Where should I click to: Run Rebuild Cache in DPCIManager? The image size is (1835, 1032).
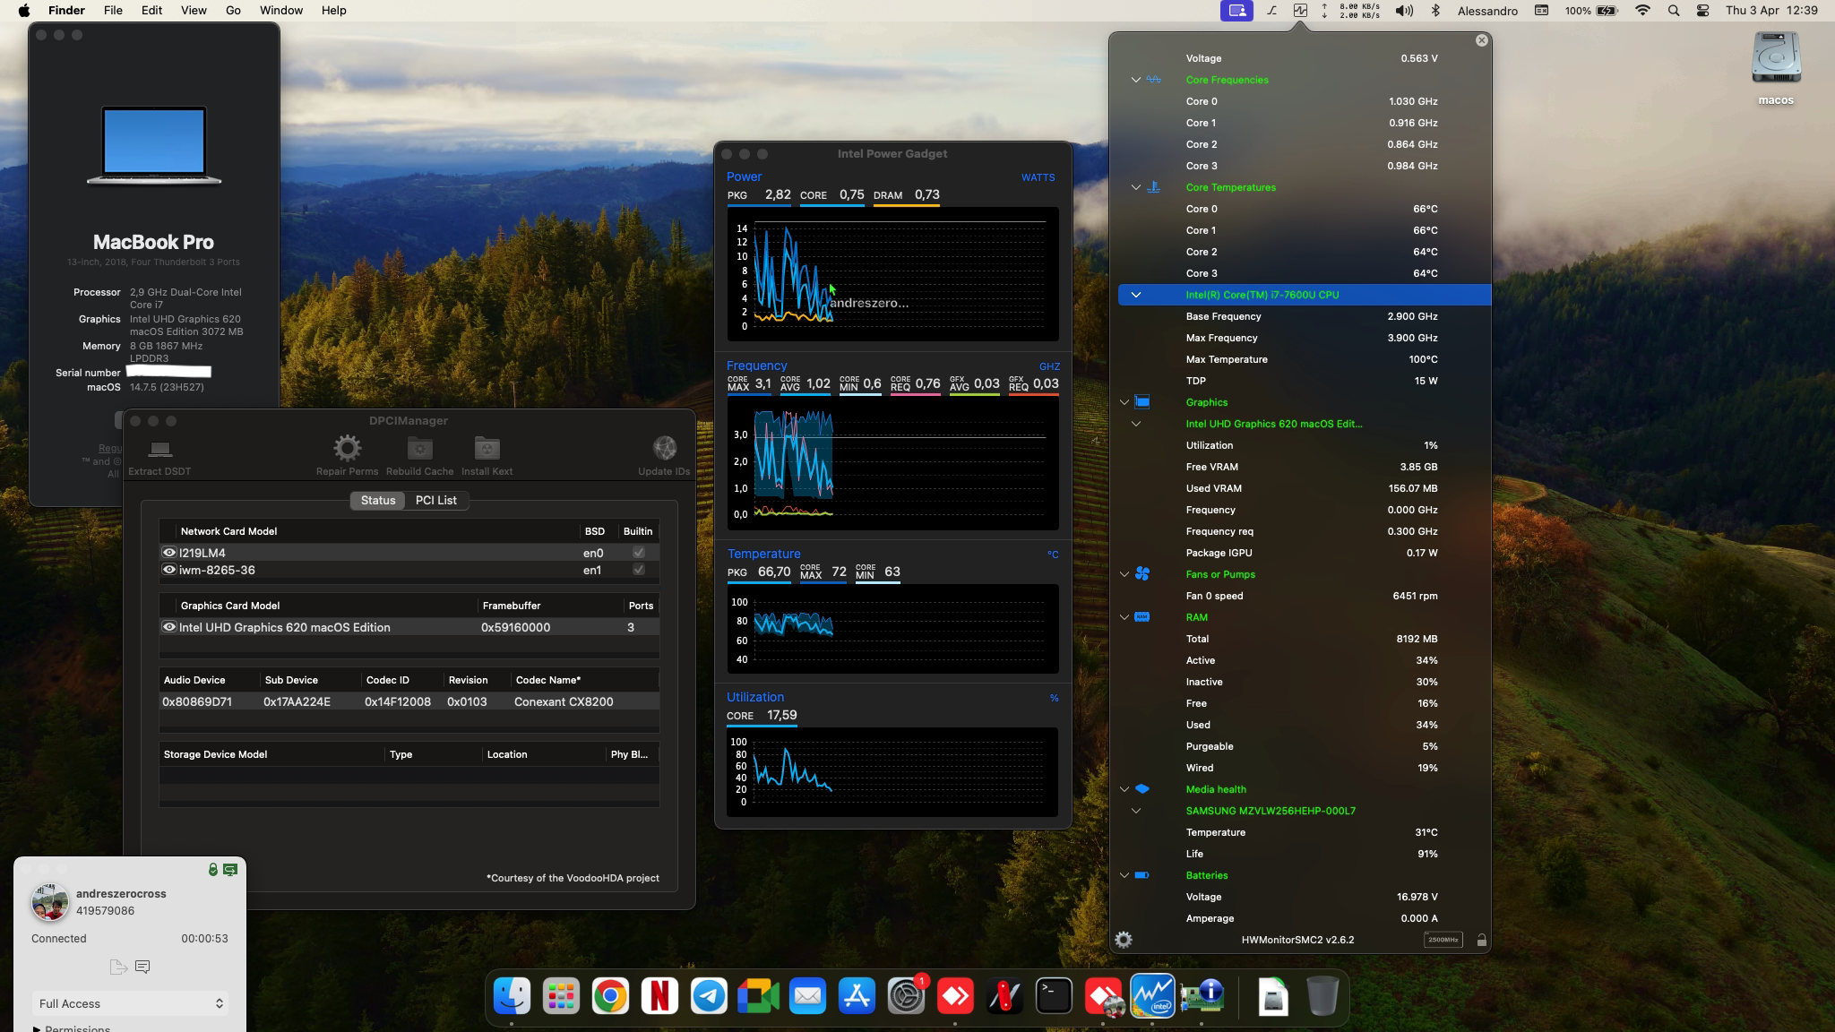418,453
